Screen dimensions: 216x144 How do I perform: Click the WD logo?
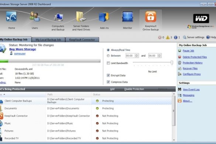(x=201, y=18)
